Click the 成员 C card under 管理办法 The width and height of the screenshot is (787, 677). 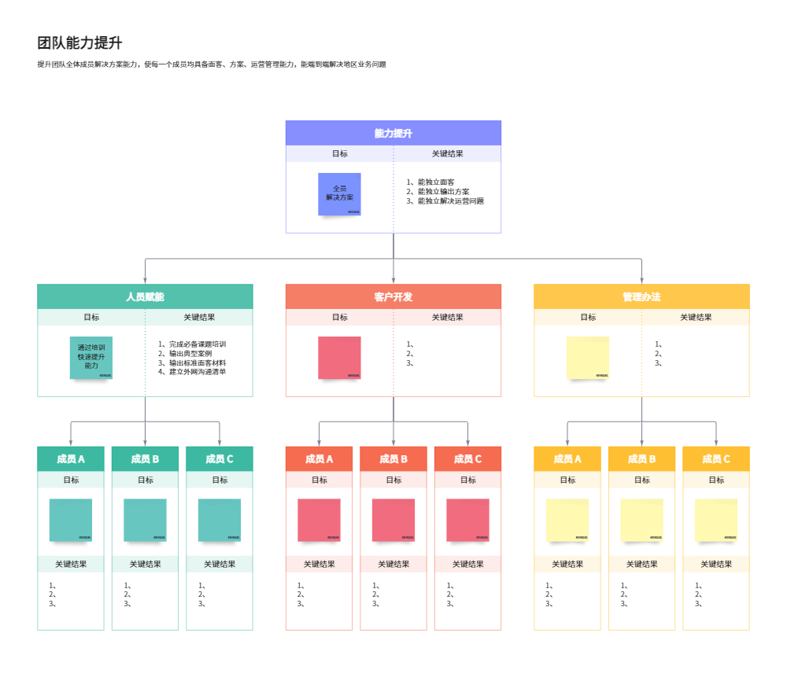715,458
